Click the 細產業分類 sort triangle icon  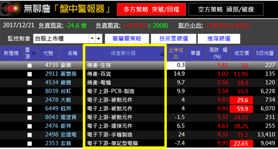click(x=162, y=54)
